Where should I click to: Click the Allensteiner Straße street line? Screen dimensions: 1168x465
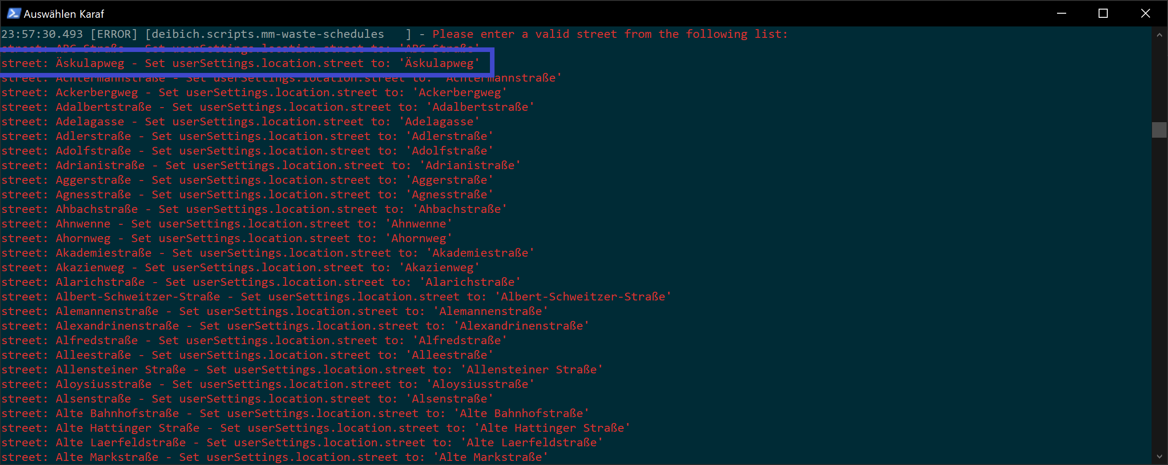pos(302,370)
